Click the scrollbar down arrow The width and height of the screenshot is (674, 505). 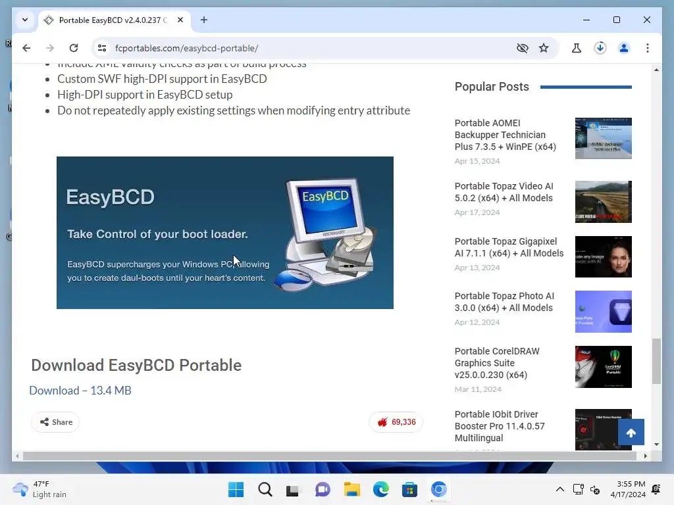pos(656,445)
